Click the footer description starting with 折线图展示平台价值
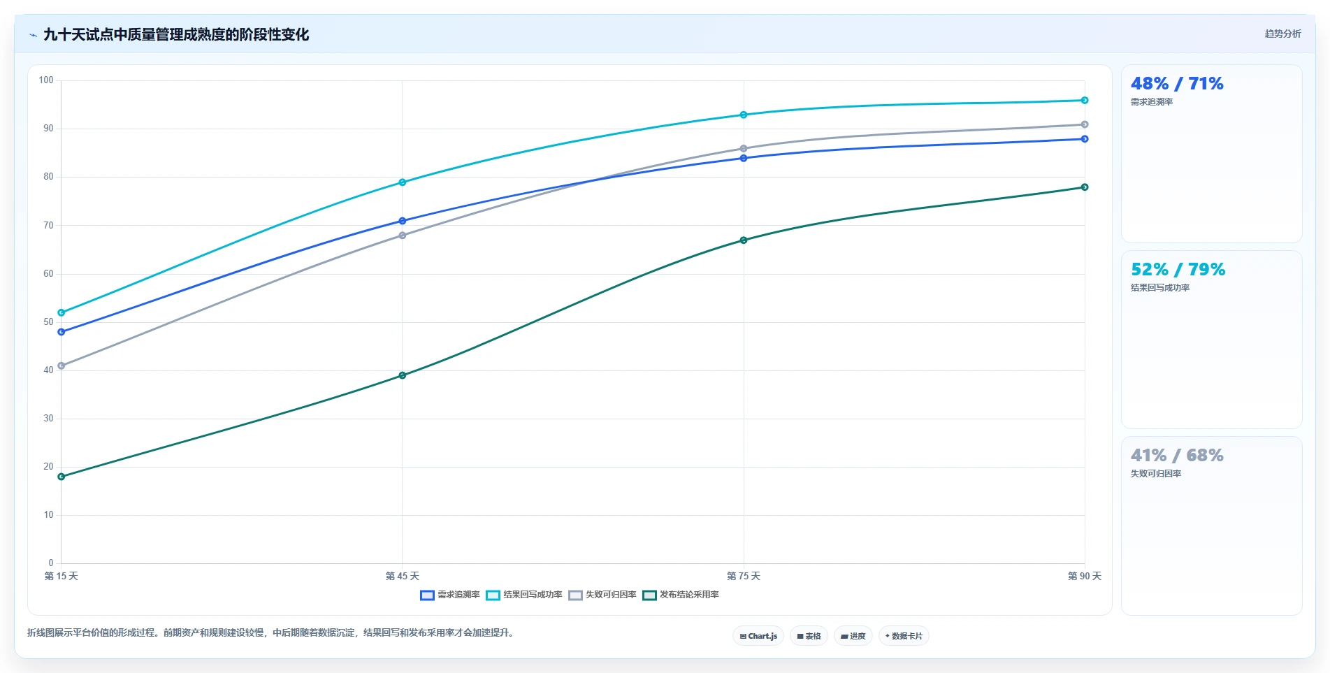The image size is (1330, 673). [x=270, y=633]
